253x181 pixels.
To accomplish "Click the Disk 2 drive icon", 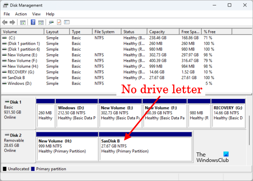I will click(x=7, y=135).
